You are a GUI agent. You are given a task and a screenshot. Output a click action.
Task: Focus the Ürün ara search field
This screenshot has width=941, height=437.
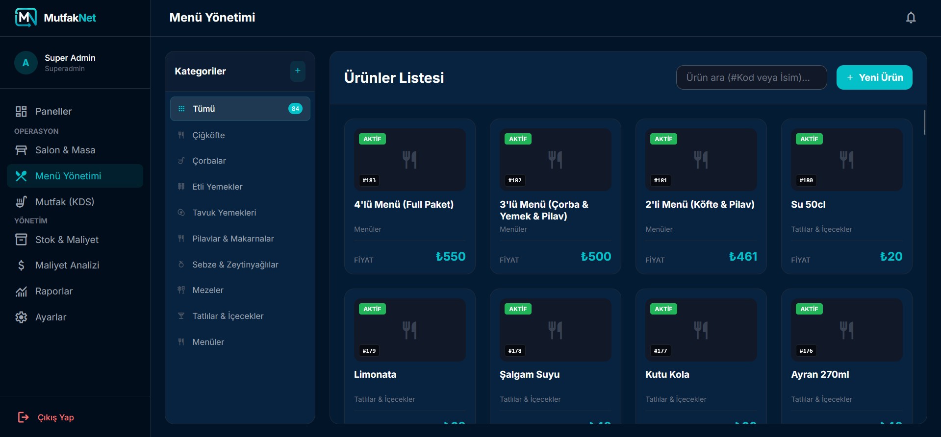pos(751,77)
